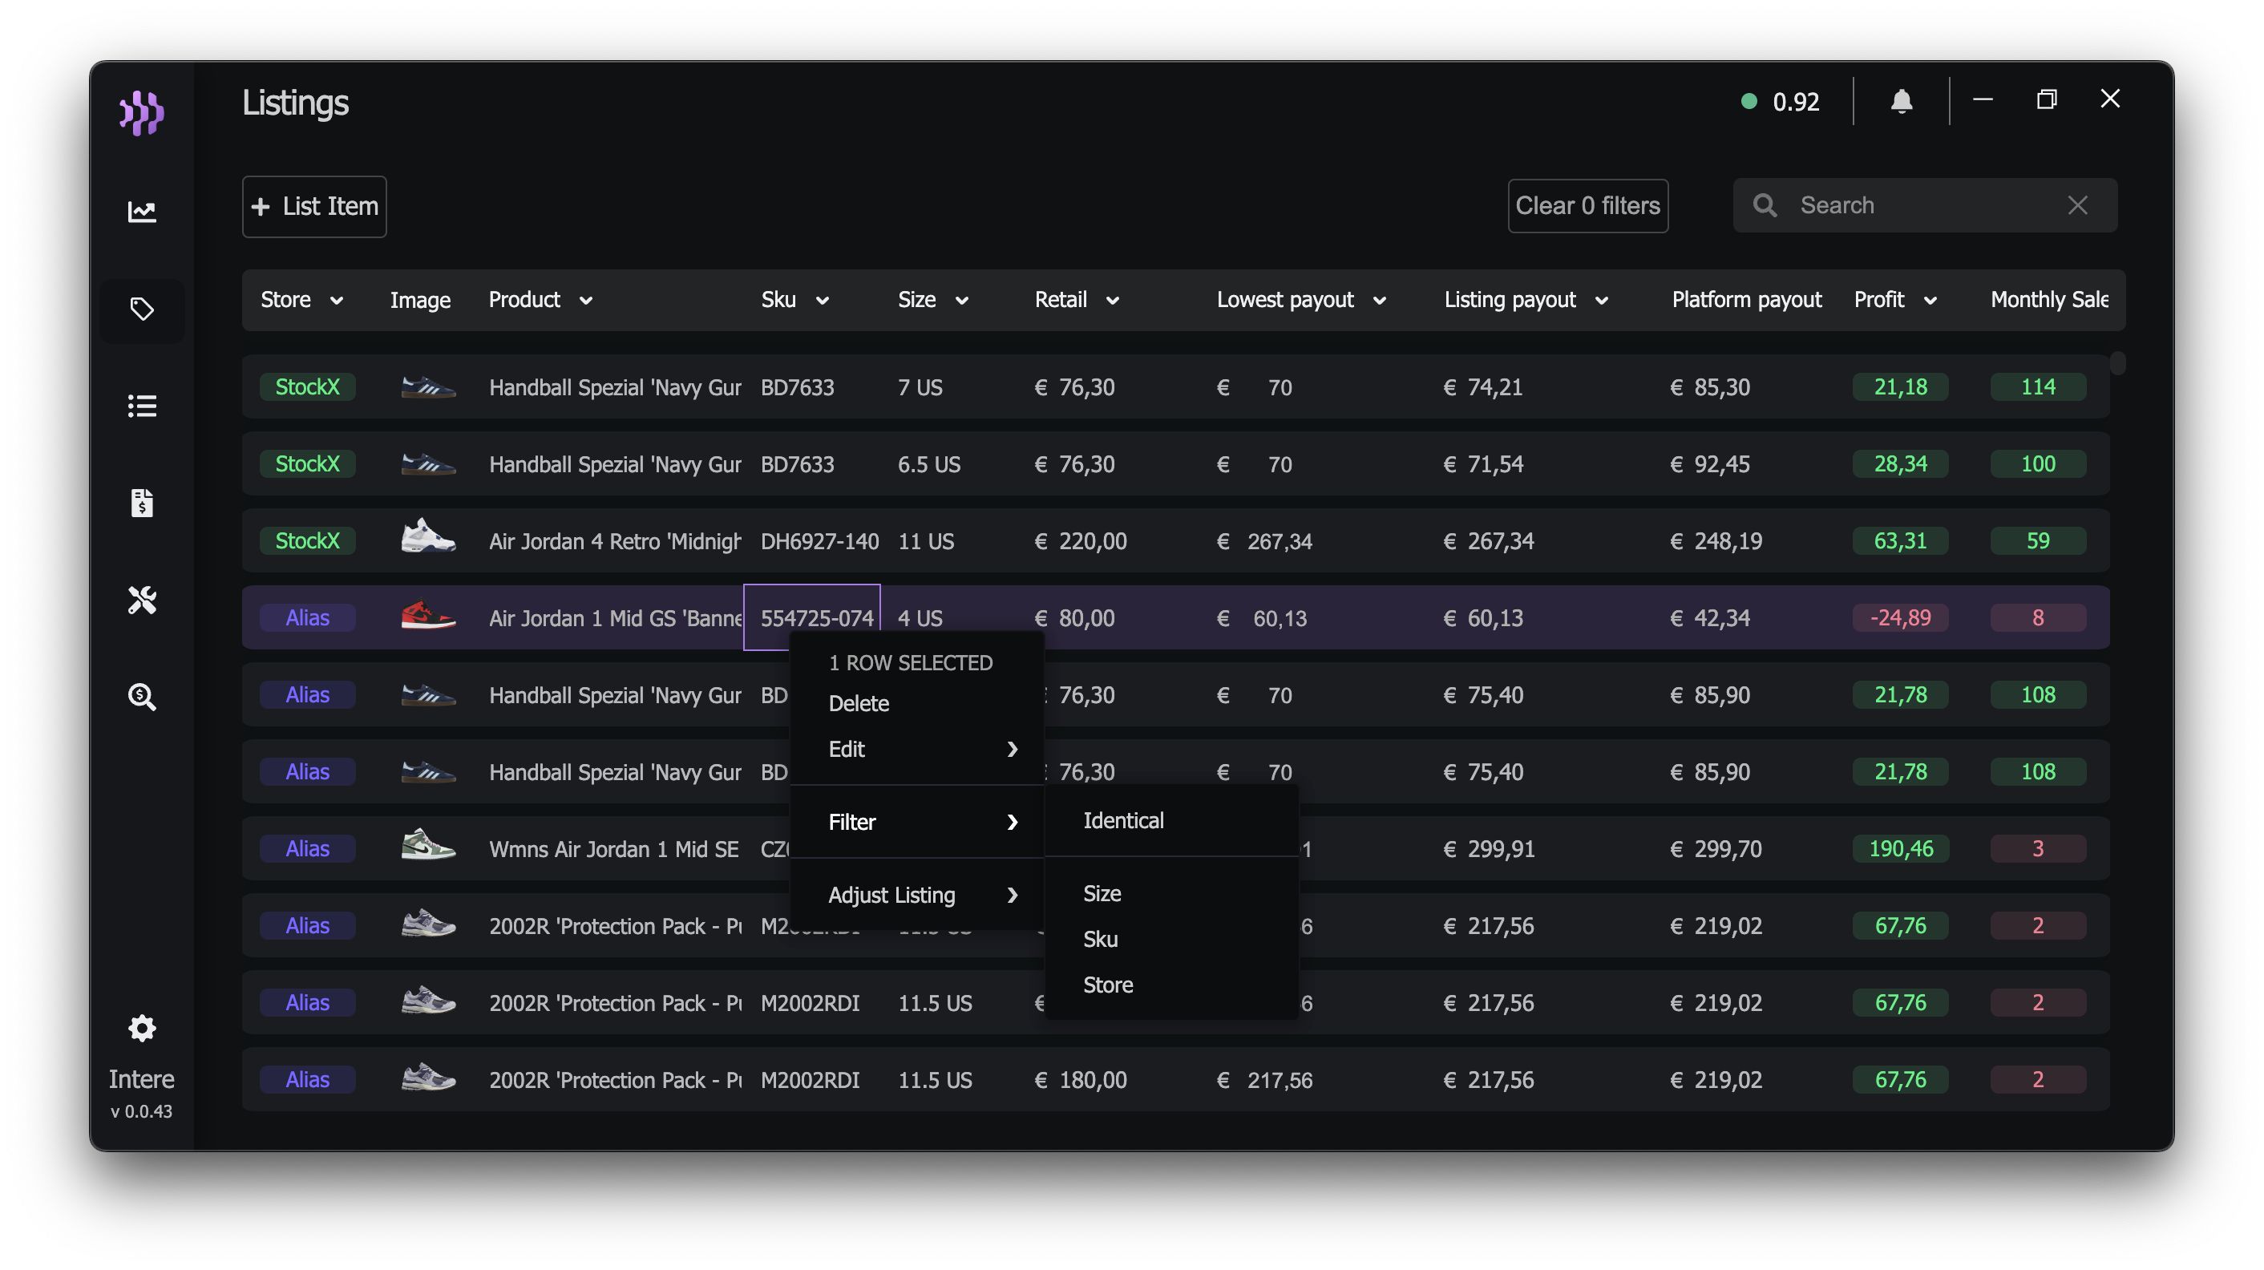Click the purple app logo
Screen dimensions: 2264x1270
tap(141, 112)
